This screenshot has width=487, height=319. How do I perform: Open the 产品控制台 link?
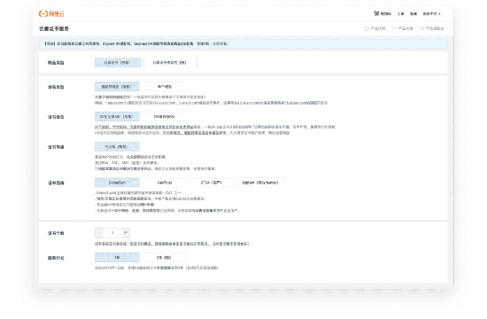(432, 28)
